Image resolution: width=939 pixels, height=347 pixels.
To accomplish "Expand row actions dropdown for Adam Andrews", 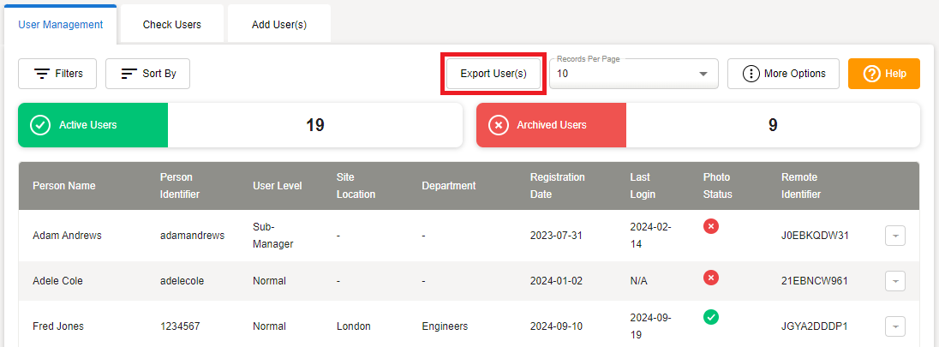I will 894,236.
